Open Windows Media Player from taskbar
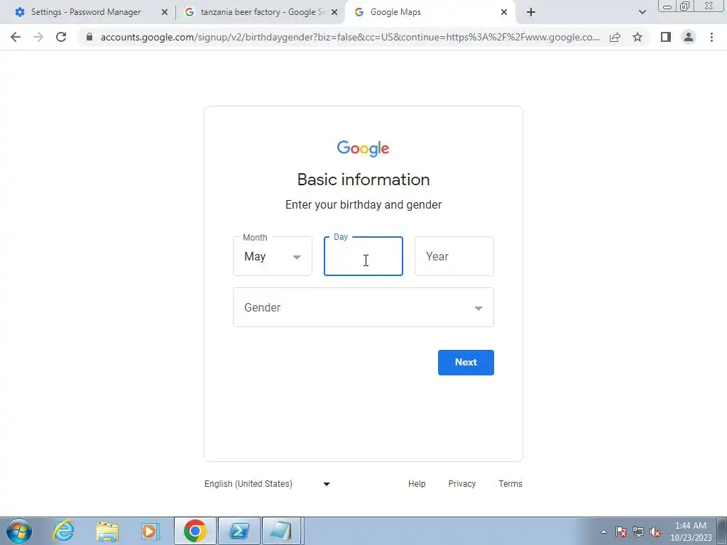 point(151,531)
